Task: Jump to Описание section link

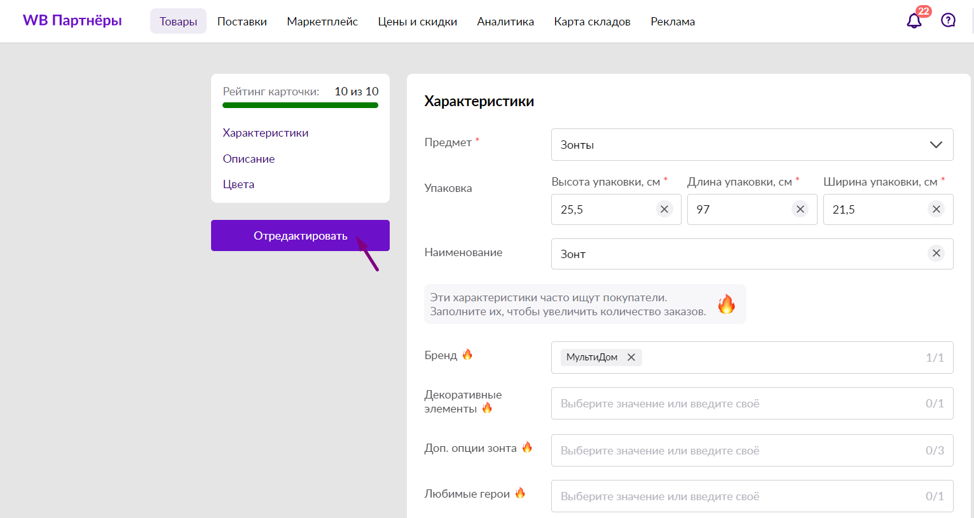Action: click(249, 159)
